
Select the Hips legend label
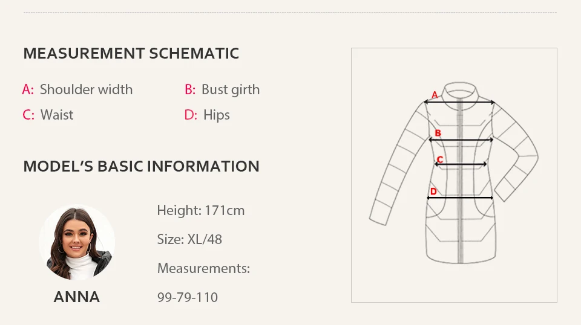pyautogui.click(x=217, y=115)
